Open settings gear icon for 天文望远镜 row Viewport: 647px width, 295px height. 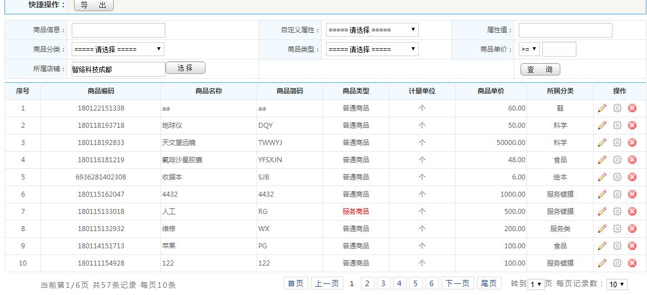617,143
